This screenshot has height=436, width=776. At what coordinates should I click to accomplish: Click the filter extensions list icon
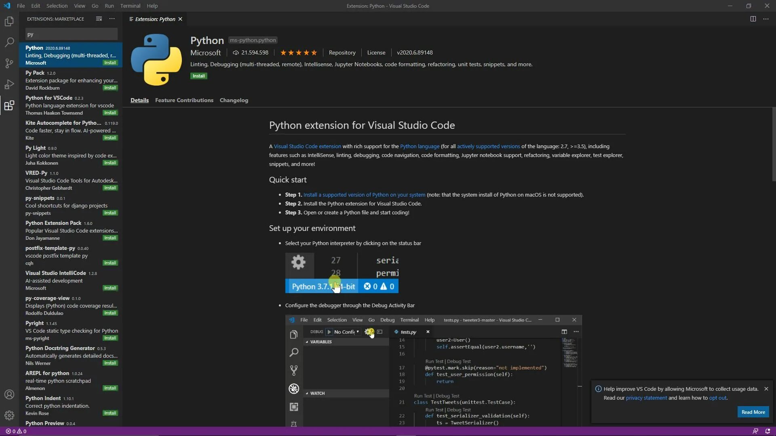(x=99, y=19)
